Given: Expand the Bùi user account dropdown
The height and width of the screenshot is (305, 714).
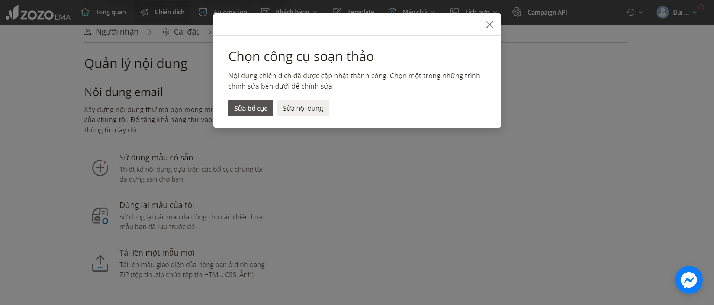Looking at the screenshot, I should click(x=694, y=12).
